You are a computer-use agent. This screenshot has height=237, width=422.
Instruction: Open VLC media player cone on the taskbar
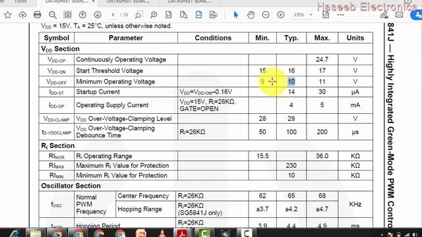tap(162, 233)
